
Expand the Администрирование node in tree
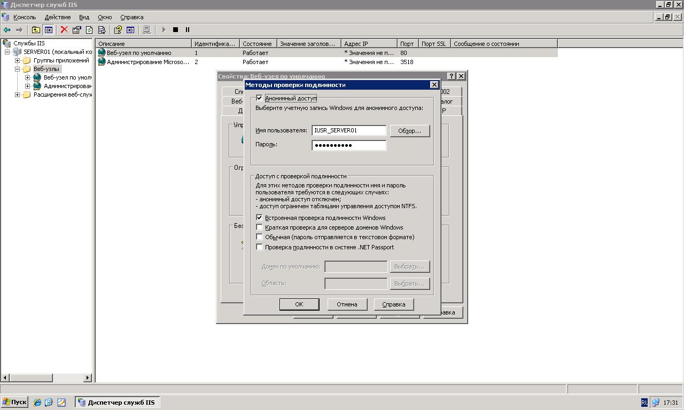[x=27, y=86]
